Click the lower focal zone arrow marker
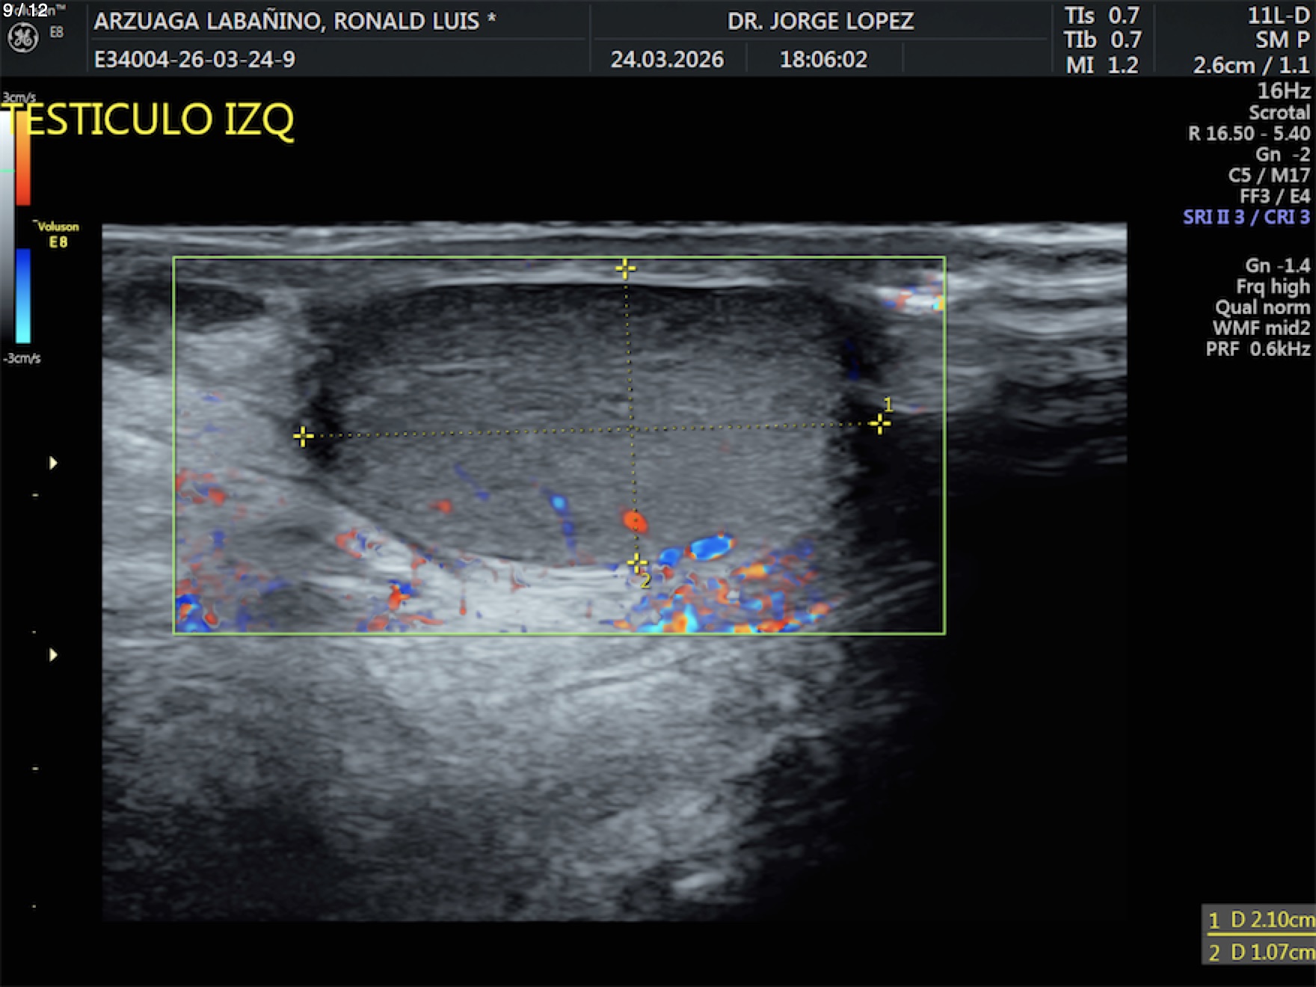The width and height of the screenshot is (1316, 987). pos(53,655)
